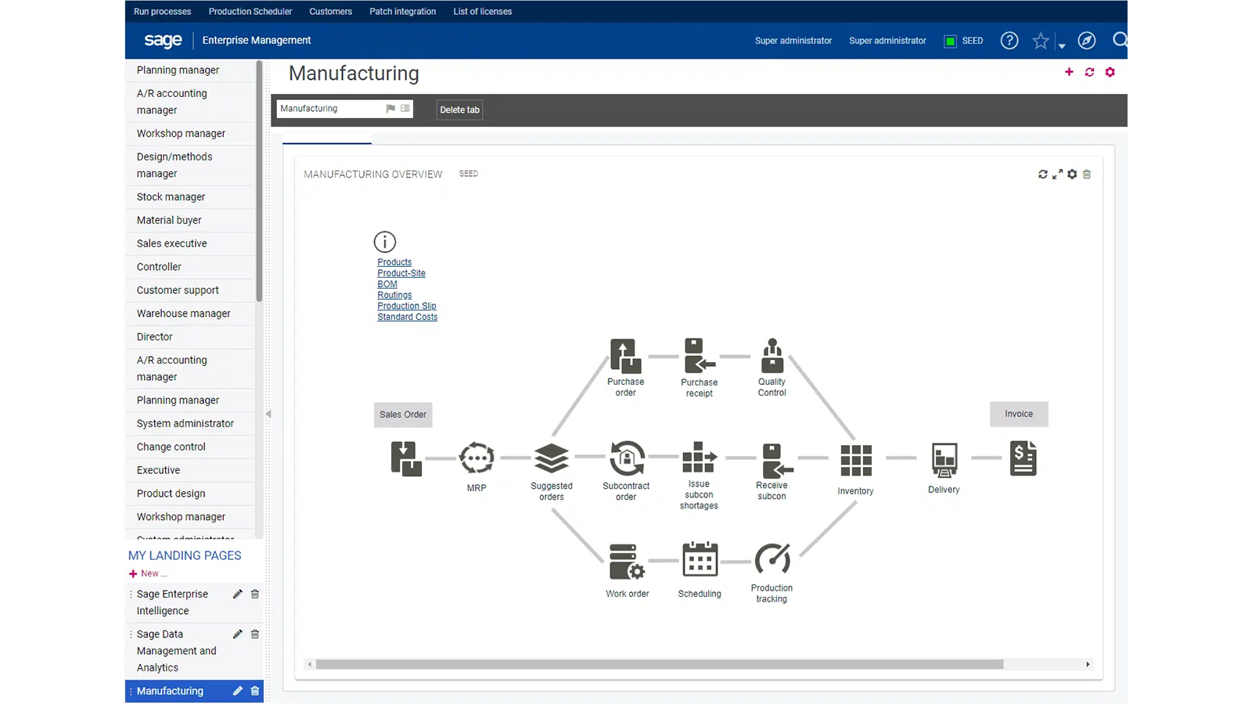The image size is (1252, 704).
Task: Open the Standard Costs link
Action: coord(407,318)
